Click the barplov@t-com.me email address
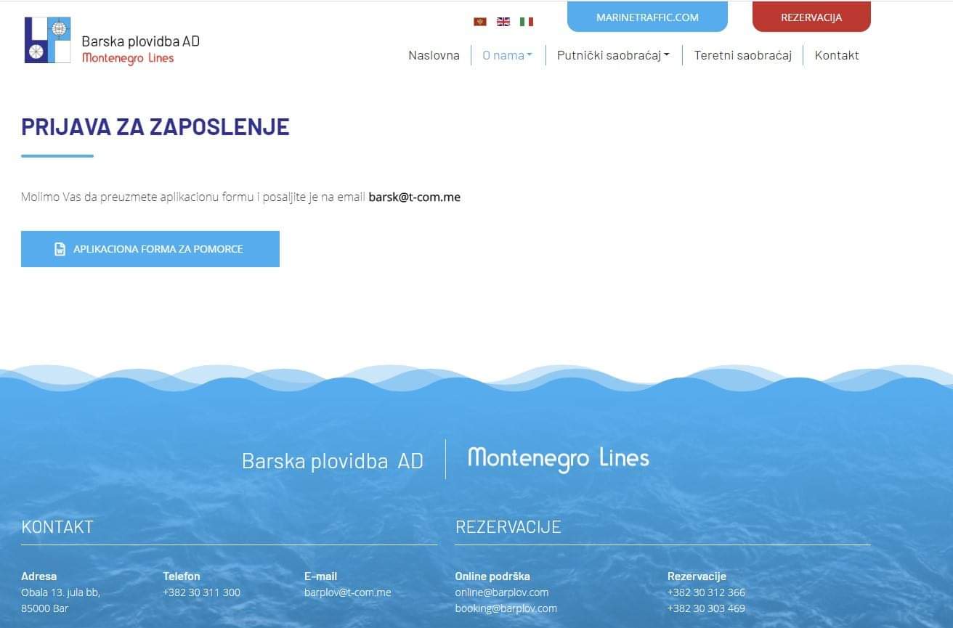The width and height of the screenshot is (953, 628). click(x=348, y=592)
